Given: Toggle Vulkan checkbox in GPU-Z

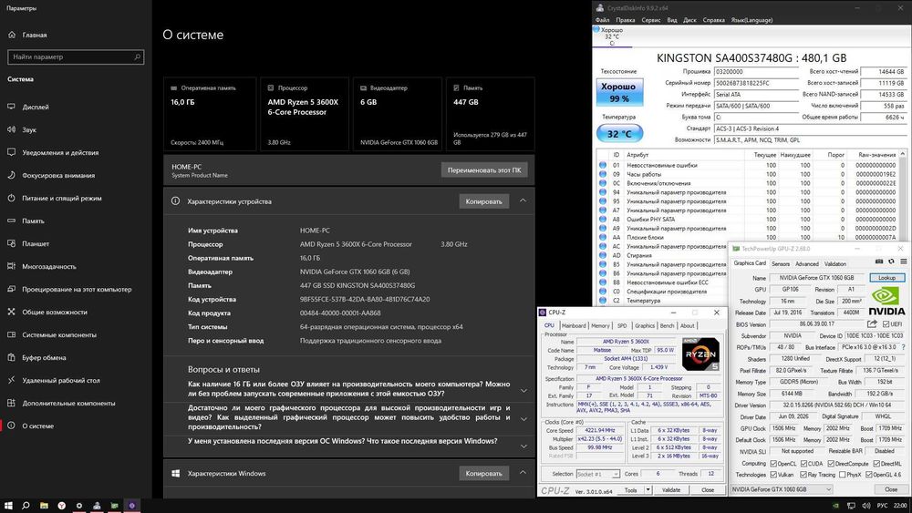Looking at the screenshot, I should 773,475.
